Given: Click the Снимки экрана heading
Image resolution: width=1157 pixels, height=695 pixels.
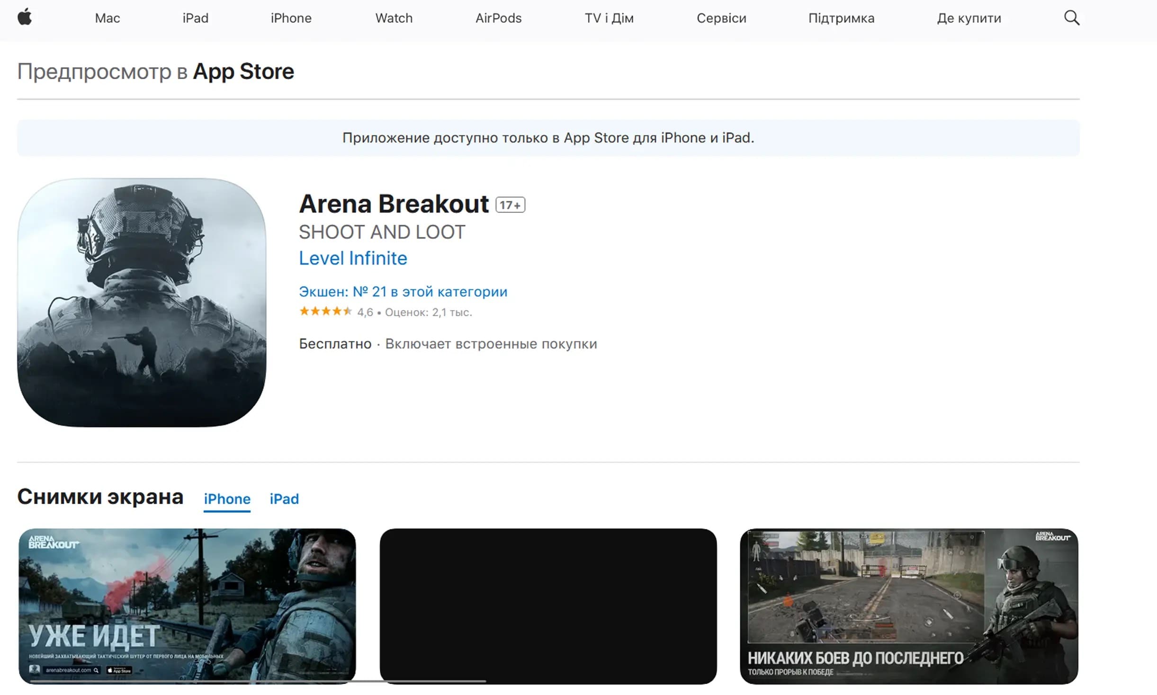Looking at the screenshot, I should tap(100, 497).
